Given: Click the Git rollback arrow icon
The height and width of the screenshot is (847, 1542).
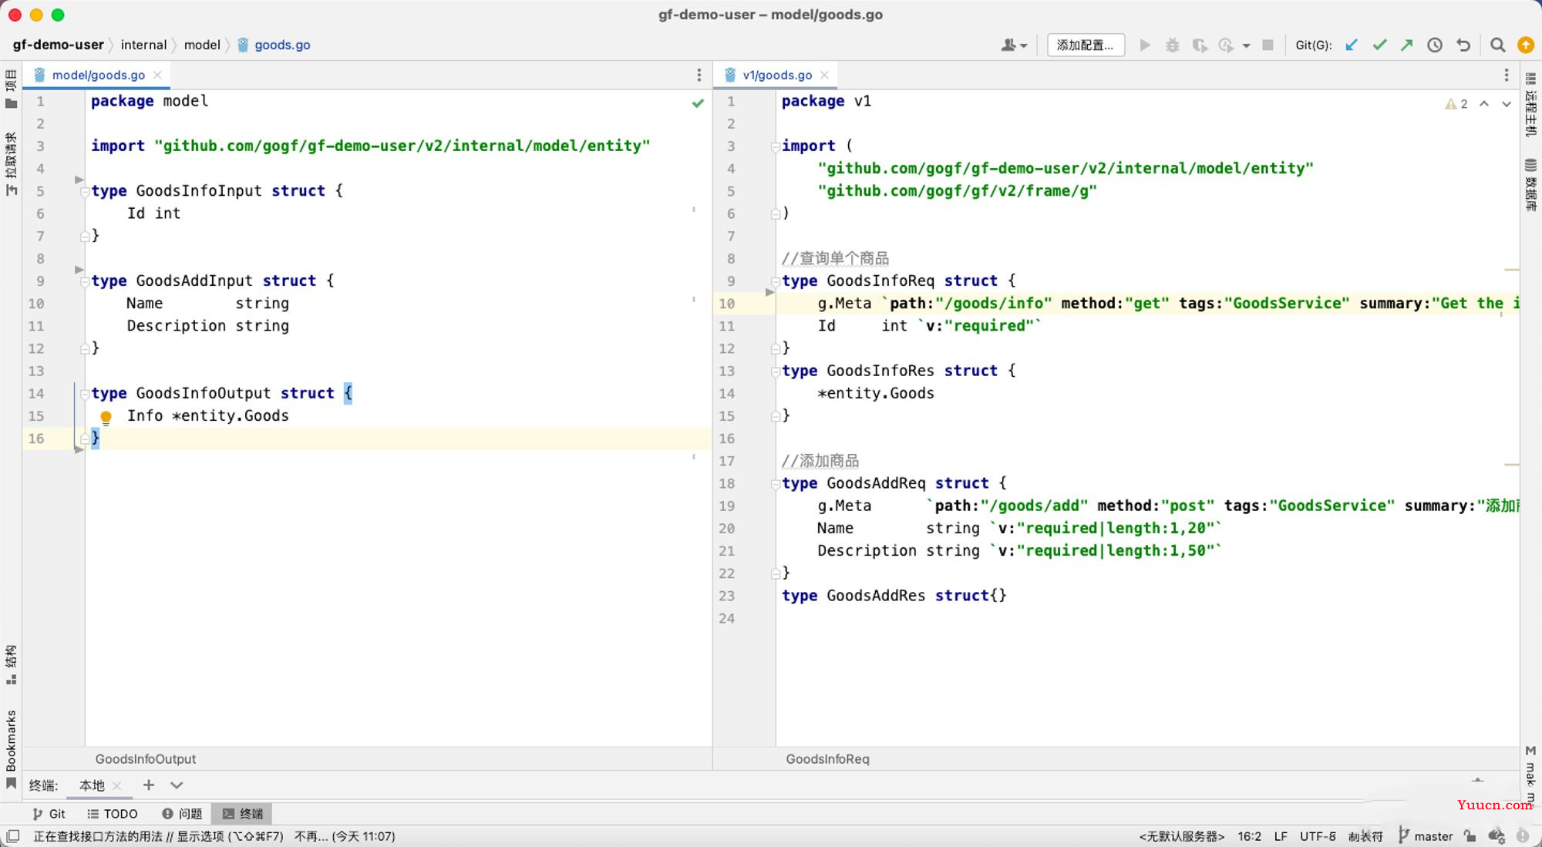Looking at the screenshot, I should click(1463, 45).
